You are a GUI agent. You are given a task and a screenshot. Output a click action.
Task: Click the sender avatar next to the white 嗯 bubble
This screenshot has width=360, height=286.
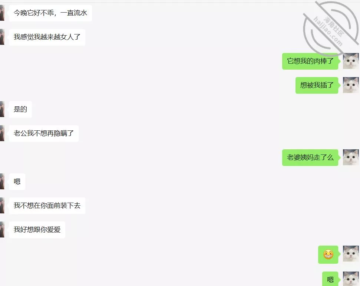click(x=2, y=182)
